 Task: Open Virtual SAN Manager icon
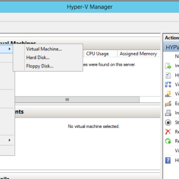[x=168, y=94]
